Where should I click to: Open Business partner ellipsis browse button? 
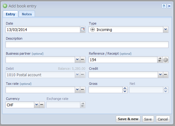[x=82, y=60]
